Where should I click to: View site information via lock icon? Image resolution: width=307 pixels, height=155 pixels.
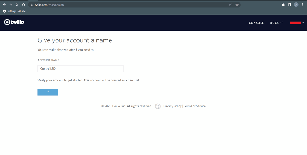(x=31, y=5)
